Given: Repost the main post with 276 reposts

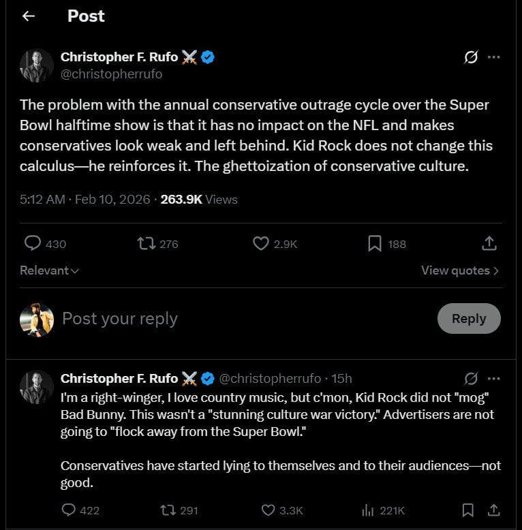Looking at the screenshot, I should coord(147,243).
